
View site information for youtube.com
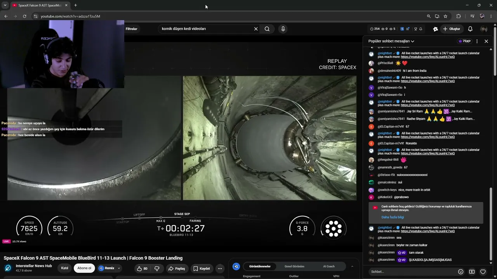[35, 16]
